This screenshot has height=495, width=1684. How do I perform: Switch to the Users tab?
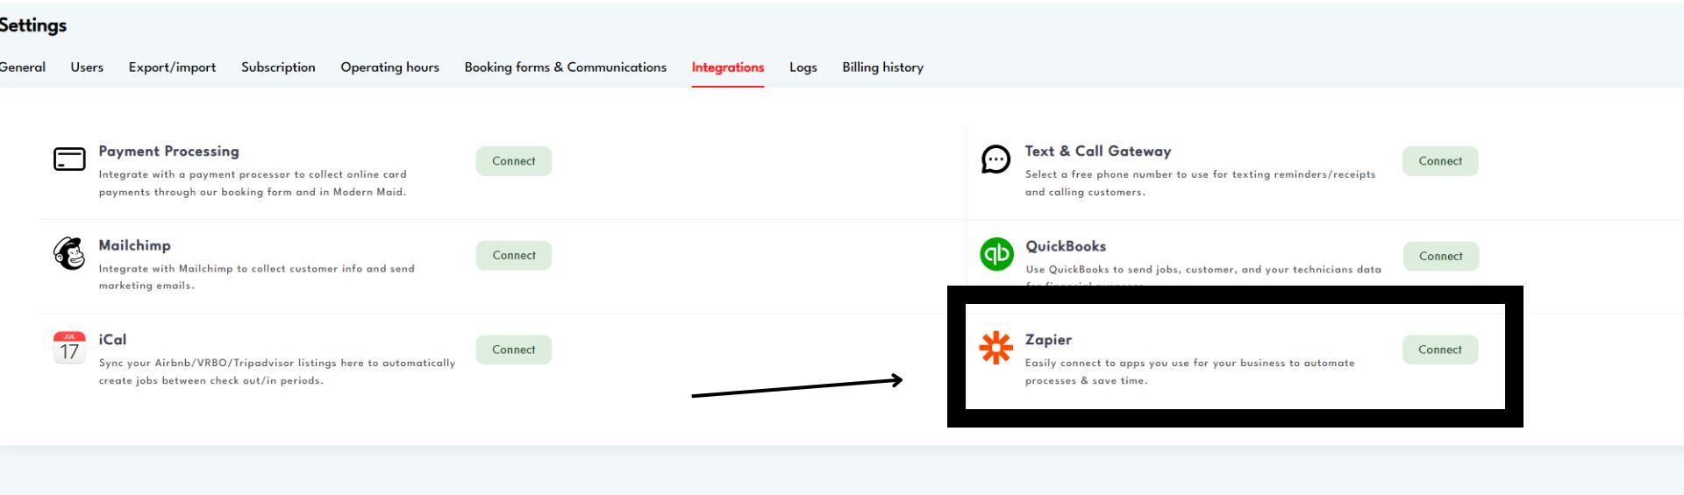[87, 67]
